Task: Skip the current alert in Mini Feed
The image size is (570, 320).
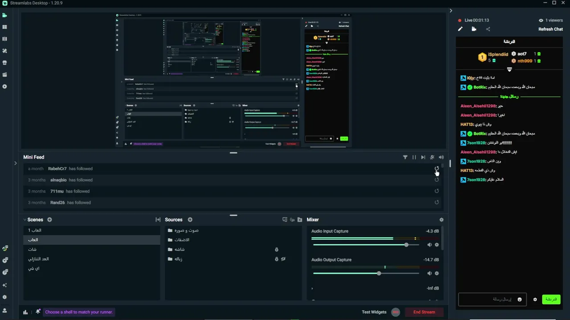Action: point(423,157)
